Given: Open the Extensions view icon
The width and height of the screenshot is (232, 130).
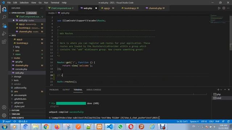Looking at the screenshot, I should (4, 42).
